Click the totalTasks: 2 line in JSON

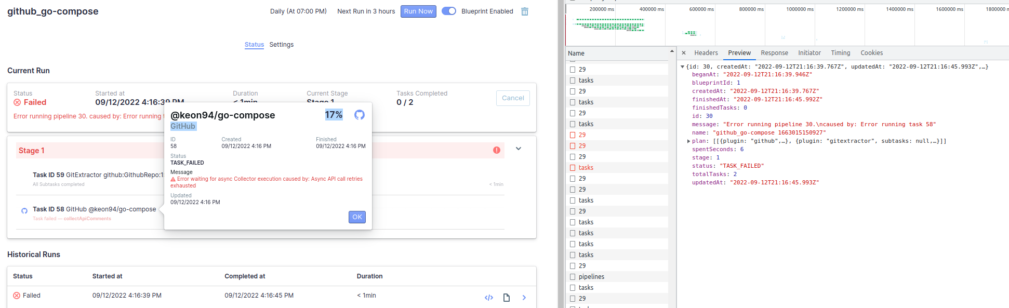[714, 175]
